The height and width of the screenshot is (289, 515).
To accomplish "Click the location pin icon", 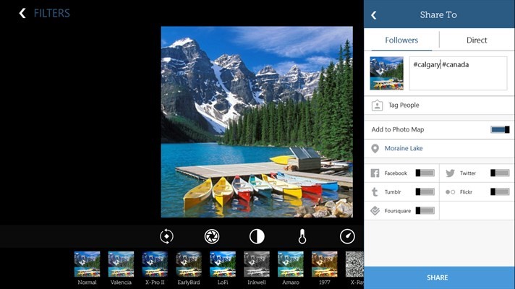I will [x=375, y=149].
